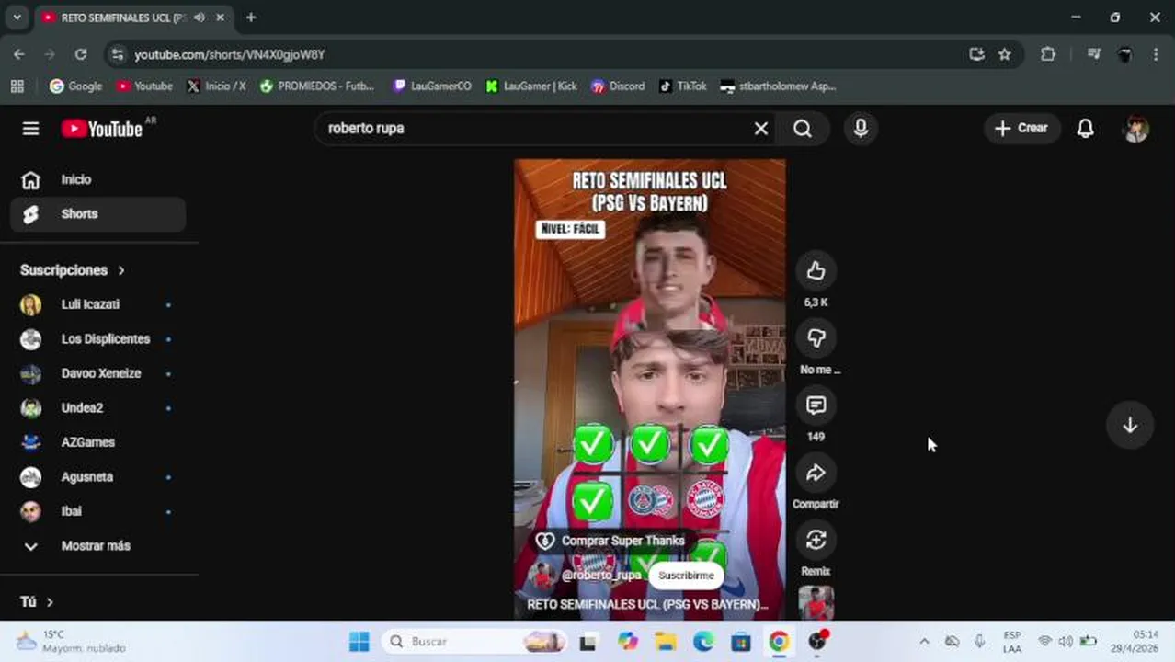Image resolution: width=1175 pixels, height=662 pixels.
Task: Select Shorts in the sidebar
Action: point(97,213)
